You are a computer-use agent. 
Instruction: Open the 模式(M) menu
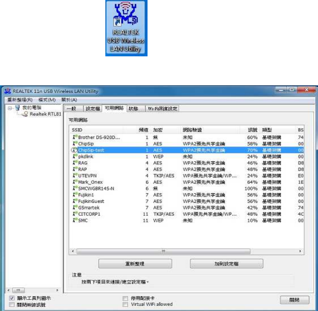pos(47,100)
